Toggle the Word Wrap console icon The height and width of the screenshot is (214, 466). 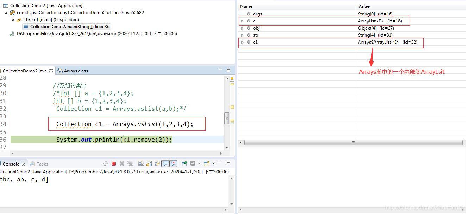(x=157, y=163)
